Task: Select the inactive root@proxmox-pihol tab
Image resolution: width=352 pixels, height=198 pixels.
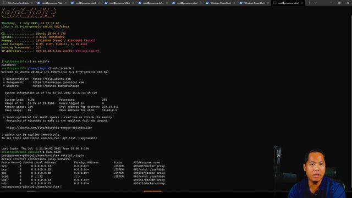Action: [x=187, y=3]
